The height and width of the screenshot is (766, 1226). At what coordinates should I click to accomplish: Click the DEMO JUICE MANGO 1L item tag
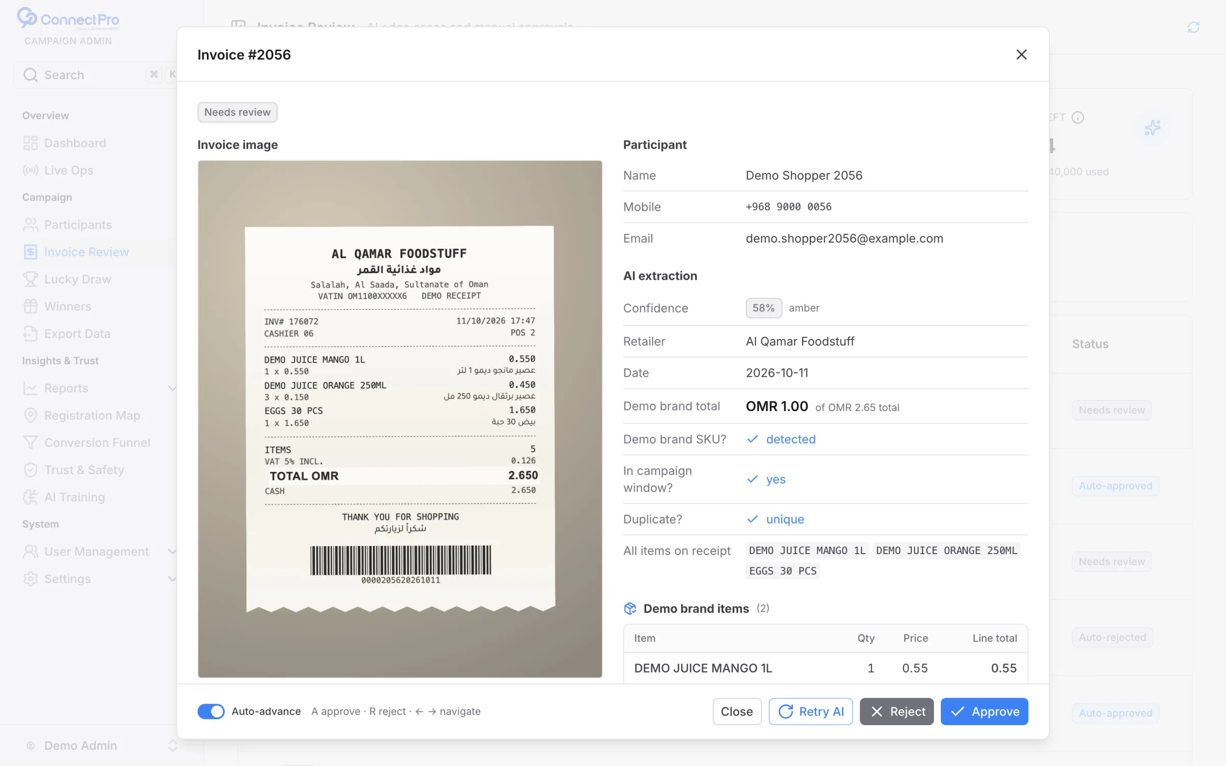(x=807, y=550)
